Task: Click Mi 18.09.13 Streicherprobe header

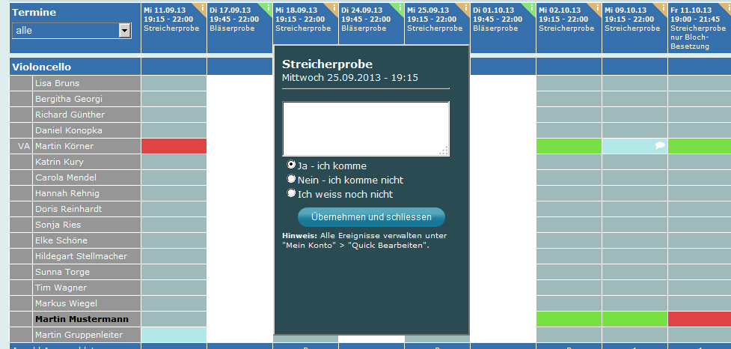Action: click(x=305, y=24)
